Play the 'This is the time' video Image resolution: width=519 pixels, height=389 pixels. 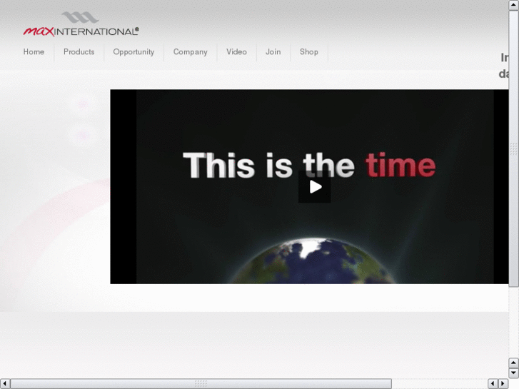(314, 187)
